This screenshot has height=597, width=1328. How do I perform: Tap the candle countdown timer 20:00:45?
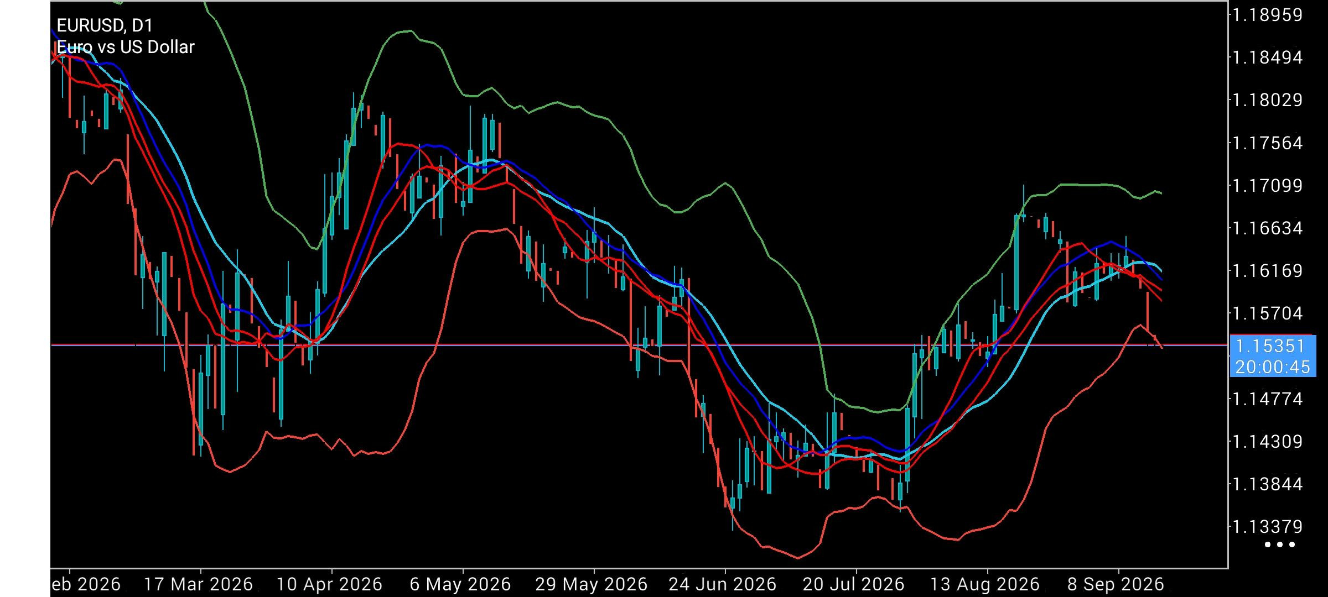pos(1273,366)
